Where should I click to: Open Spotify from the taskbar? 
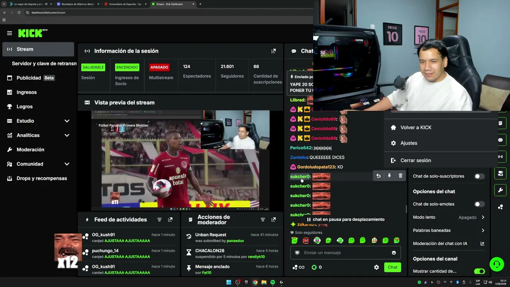click(273, 282)
